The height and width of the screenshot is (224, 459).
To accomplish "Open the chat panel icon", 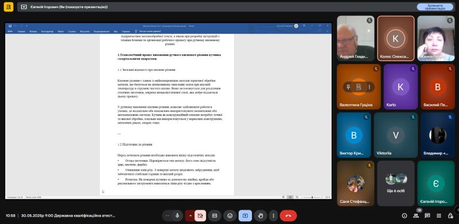I will pos(427,215).
